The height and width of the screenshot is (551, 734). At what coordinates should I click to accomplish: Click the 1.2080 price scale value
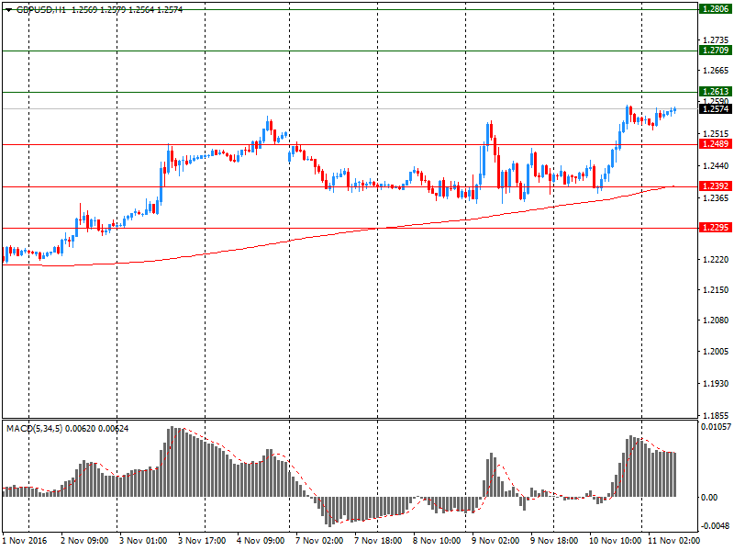coord(716,320)
